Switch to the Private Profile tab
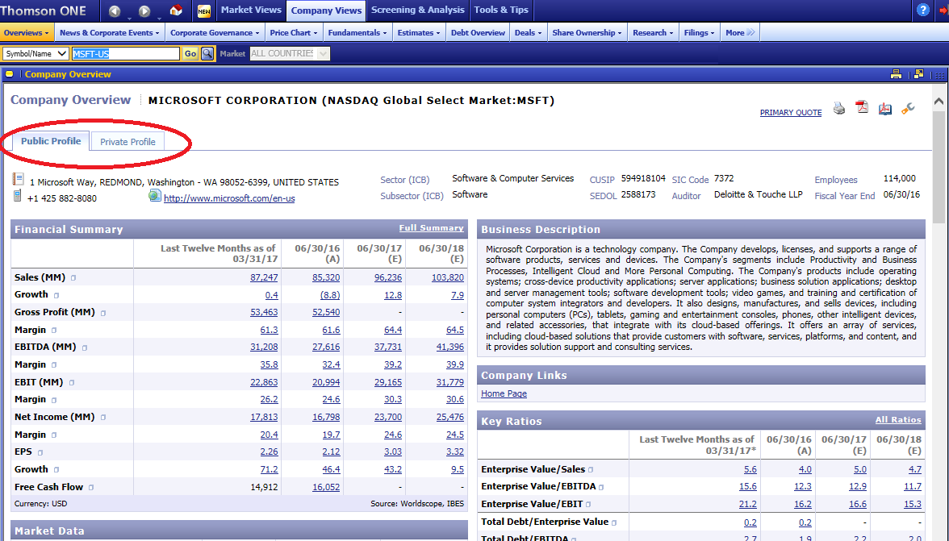 (128, 142)
